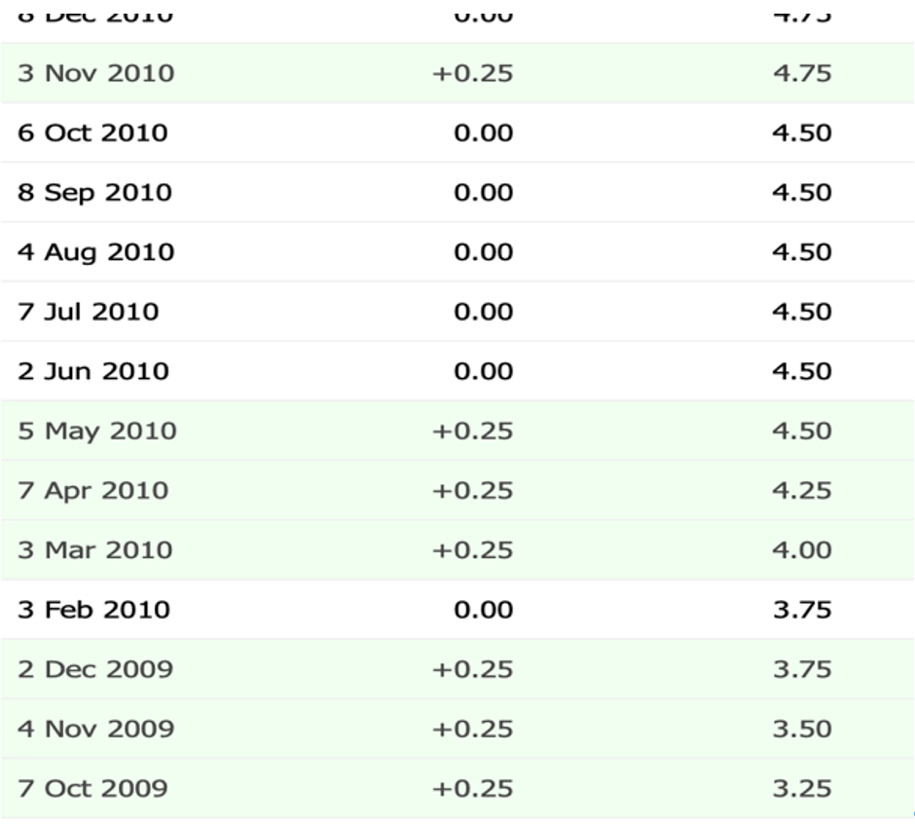Select the 0.00 change for 3 Feb 2010
915x826 pixels.
[483, 610]
